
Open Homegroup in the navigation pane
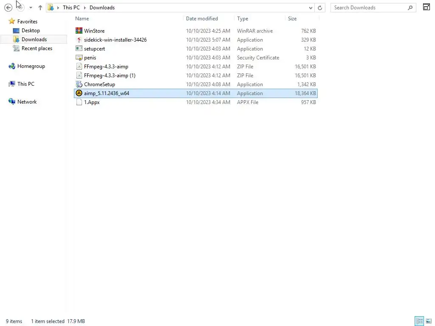click(31, 66)
